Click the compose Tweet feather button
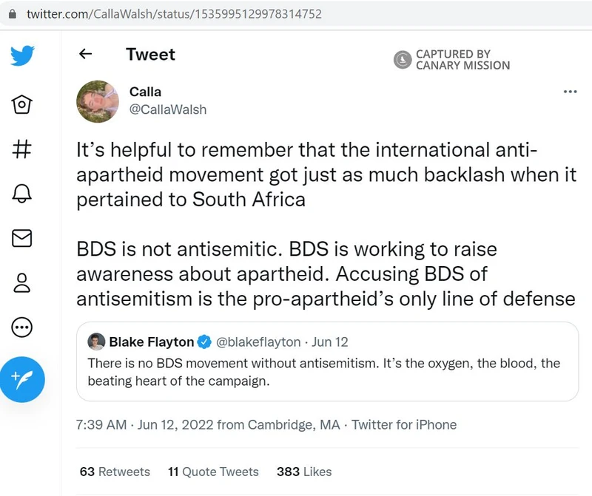The image size is (592, 496). (23, 380)
